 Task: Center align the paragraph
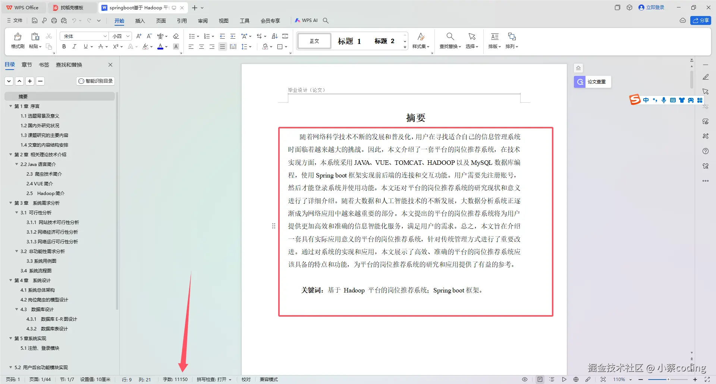point(201,47)
